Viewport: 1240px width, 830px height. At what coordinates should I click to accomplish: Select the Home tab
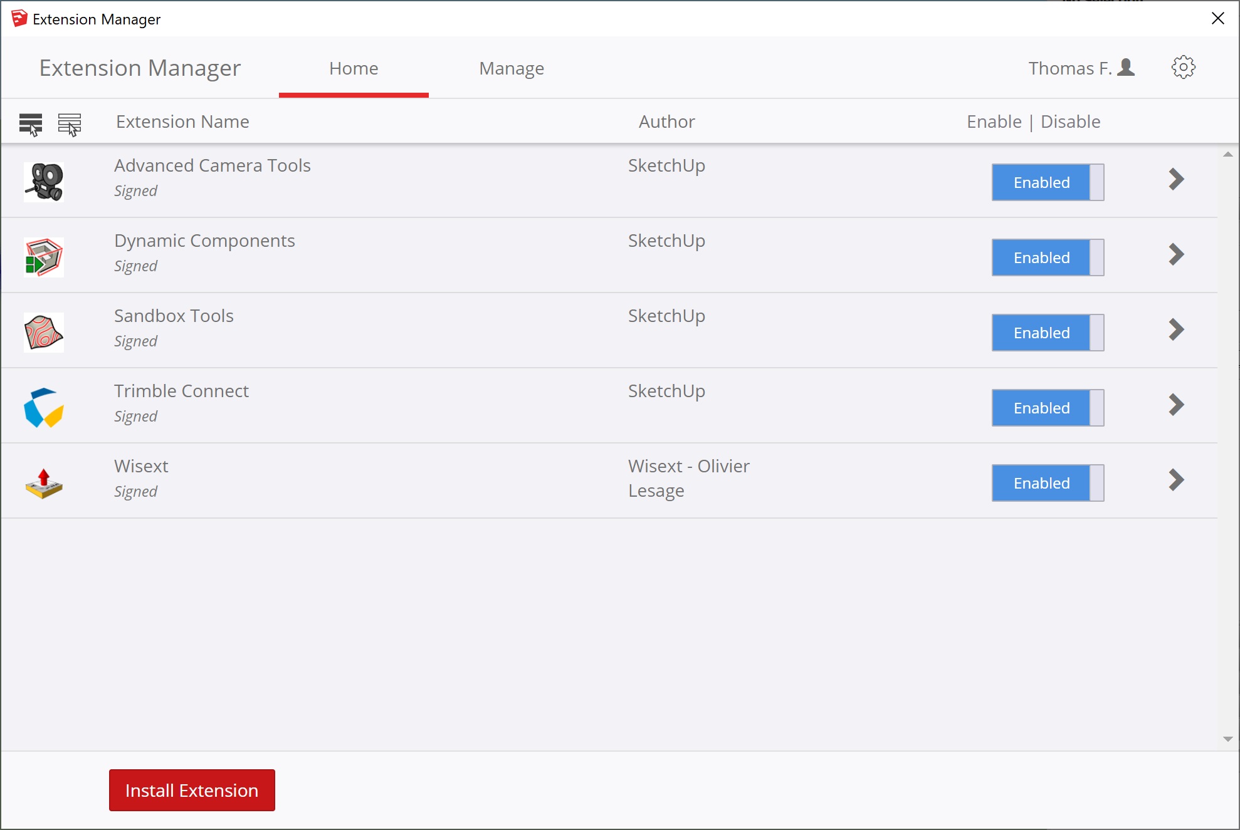click(354, 68)
